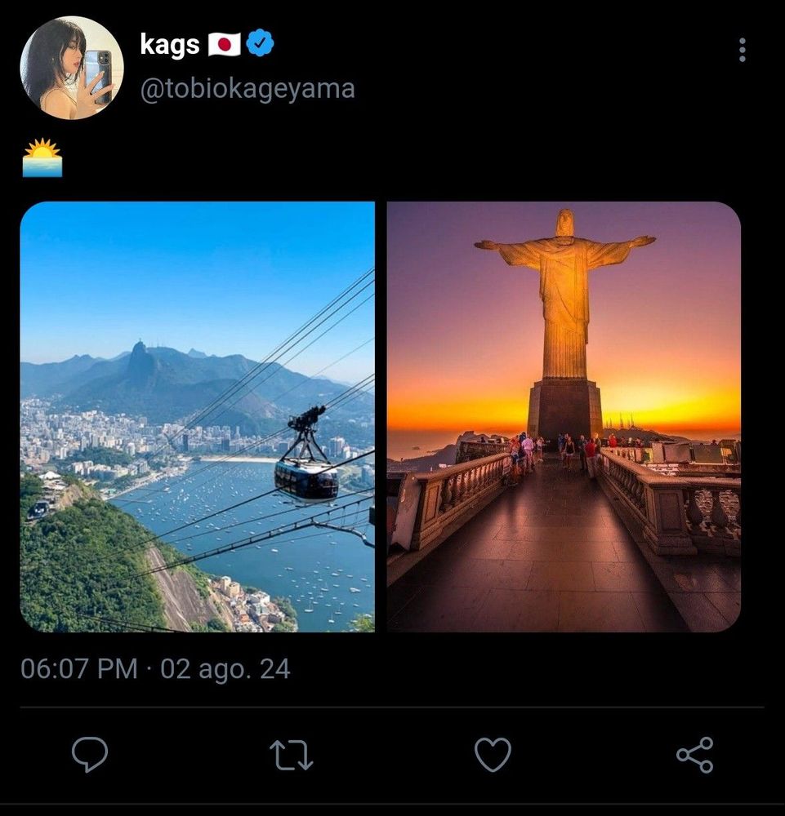This screenshot has height=816, width=785.
Task: Click the Japan flag emoji beside kags
Action: (224, 45)
